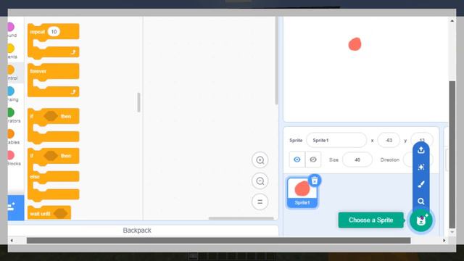
Task: Select the Sprite1 thumbnail in sprite list
Action: (302, 192)
